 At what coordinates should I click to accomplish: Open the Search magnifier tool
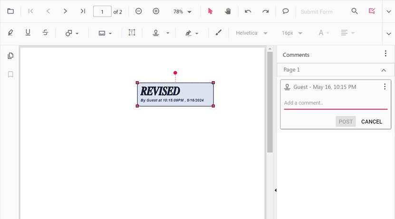tap(355, 11)
